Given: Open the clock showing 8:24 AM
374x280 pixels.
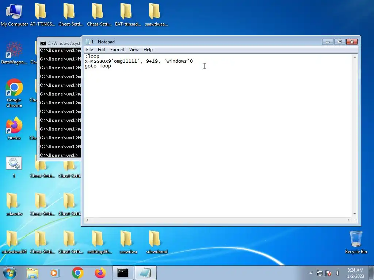Looking at the screenshot, I should point(355,273).
